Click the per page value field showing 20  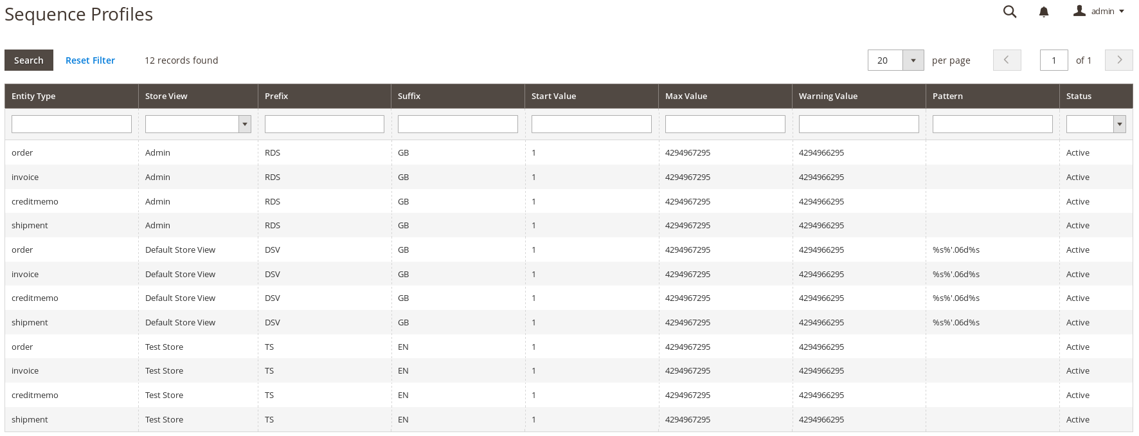pyautogui.click(x=886, y=60)
